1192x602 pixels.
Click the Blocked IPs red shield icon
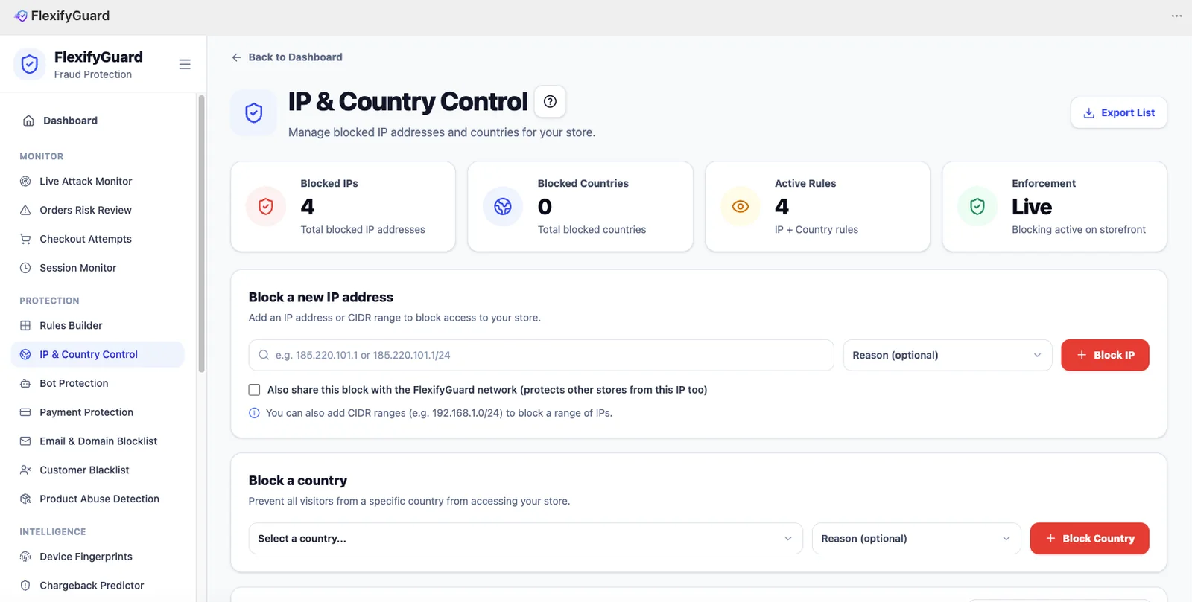tap(266, 206)
